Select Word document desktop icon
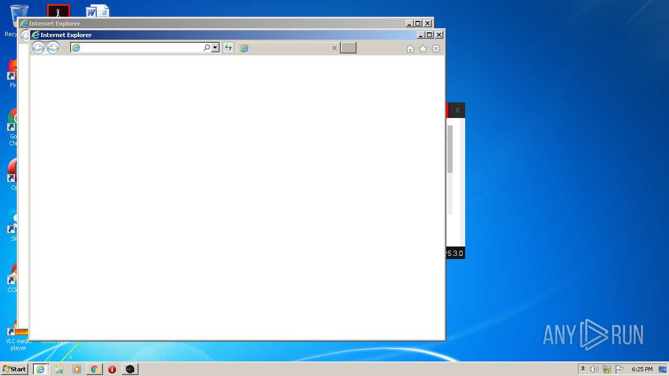Viewport: 669px width, 376px height. click(x=98, y=11)
